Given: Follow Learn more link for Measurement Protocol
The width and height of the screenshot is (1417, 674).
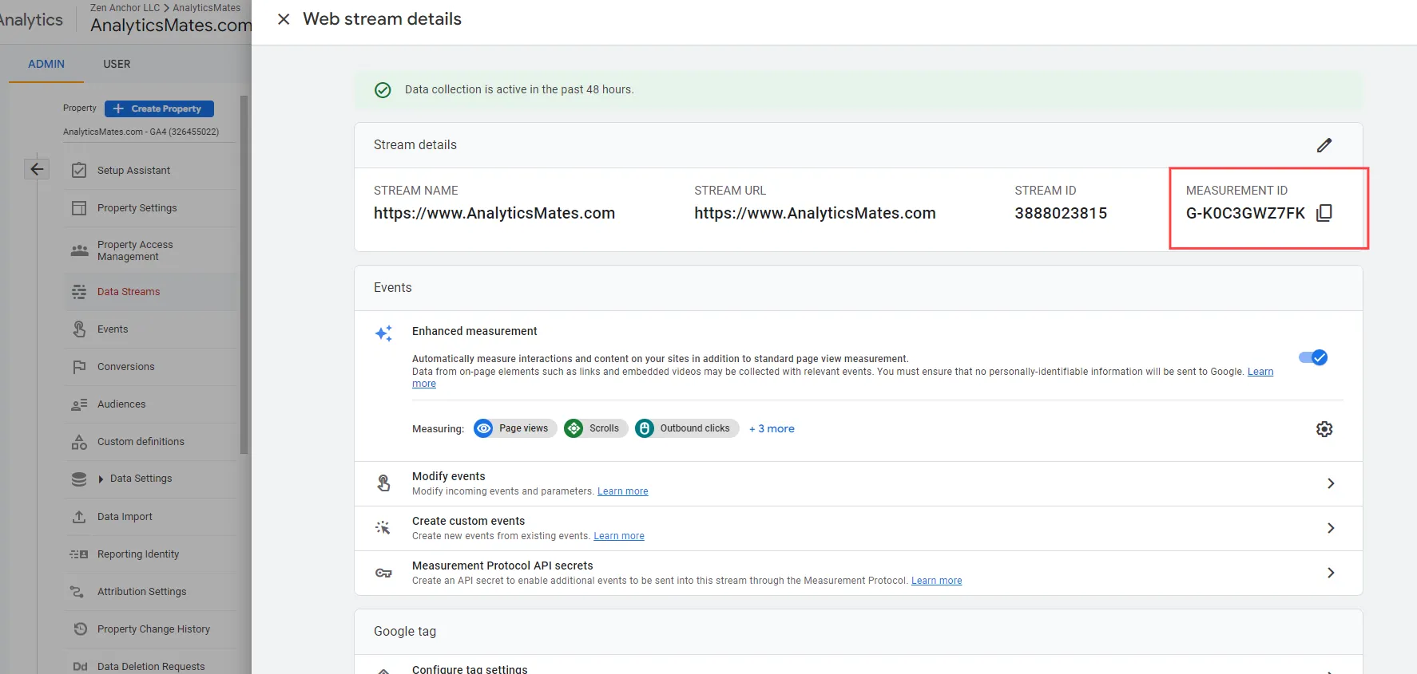Looking at the screenshot, I should 937,581.
